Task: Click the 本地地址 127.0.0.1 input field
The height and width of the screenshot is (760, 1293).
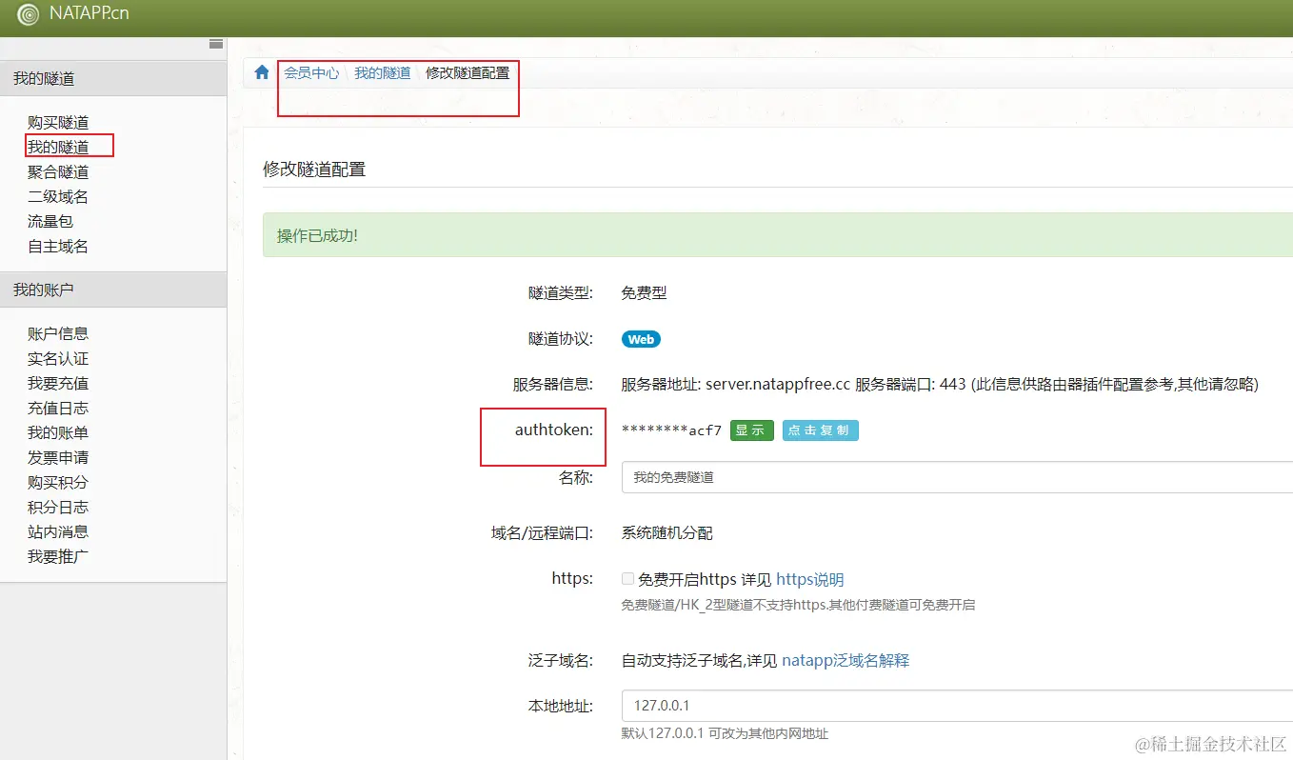Action: pos(957,706)
